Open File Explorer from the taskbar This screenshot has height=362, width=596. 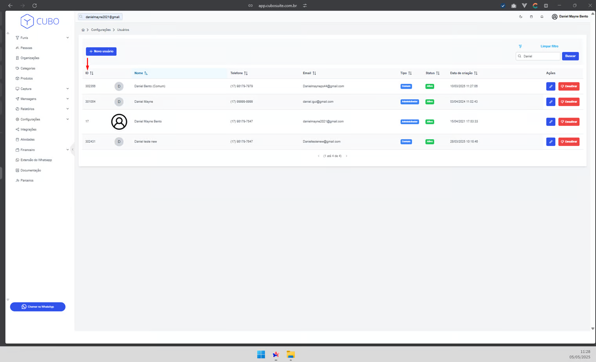(x=291, y=355)
